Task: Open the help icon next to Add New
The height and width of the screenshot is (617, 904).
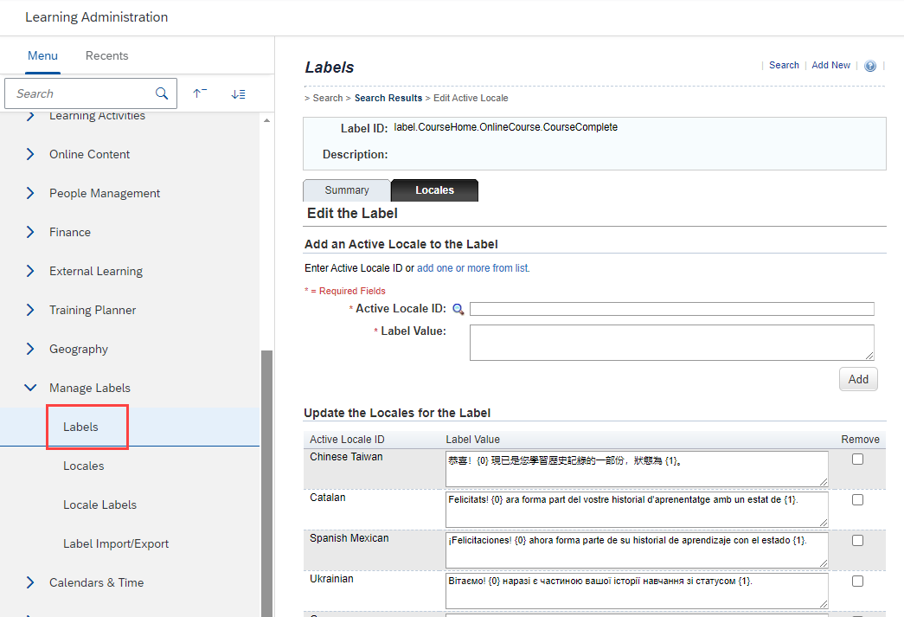Action: point(870,66)
